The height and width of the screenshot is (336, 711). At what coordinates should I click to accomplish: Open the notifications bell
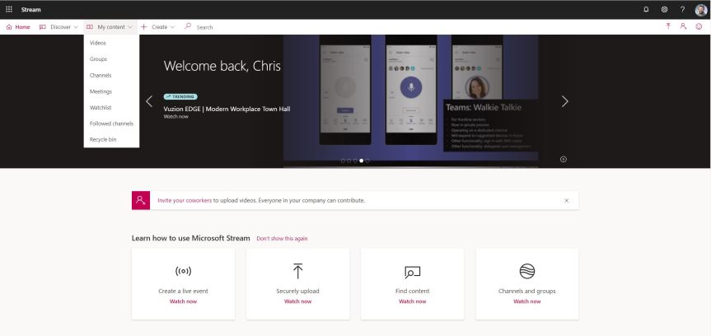[x=645, y=9]
